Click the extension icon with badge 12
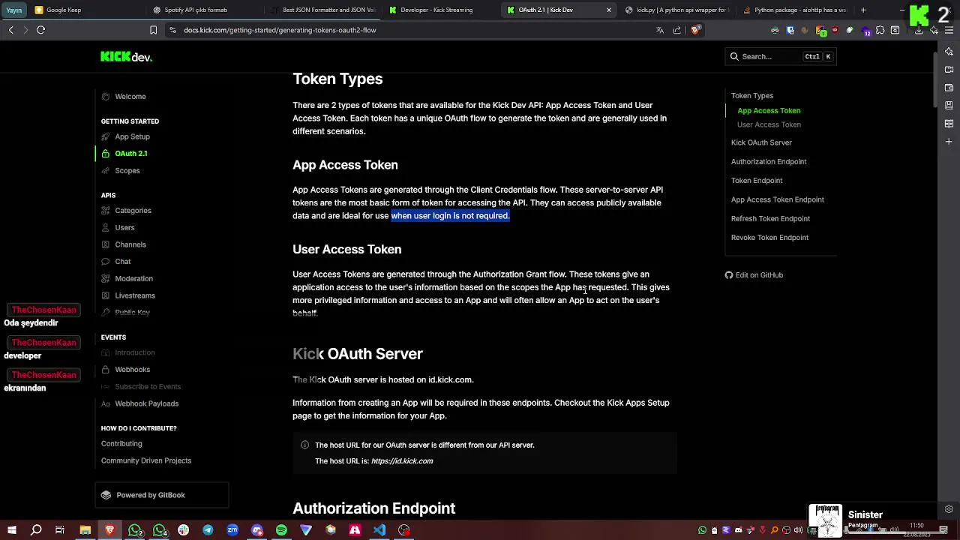Image resolution: width=960 pixels, height=540 pixels. click(x=866, y=31)
